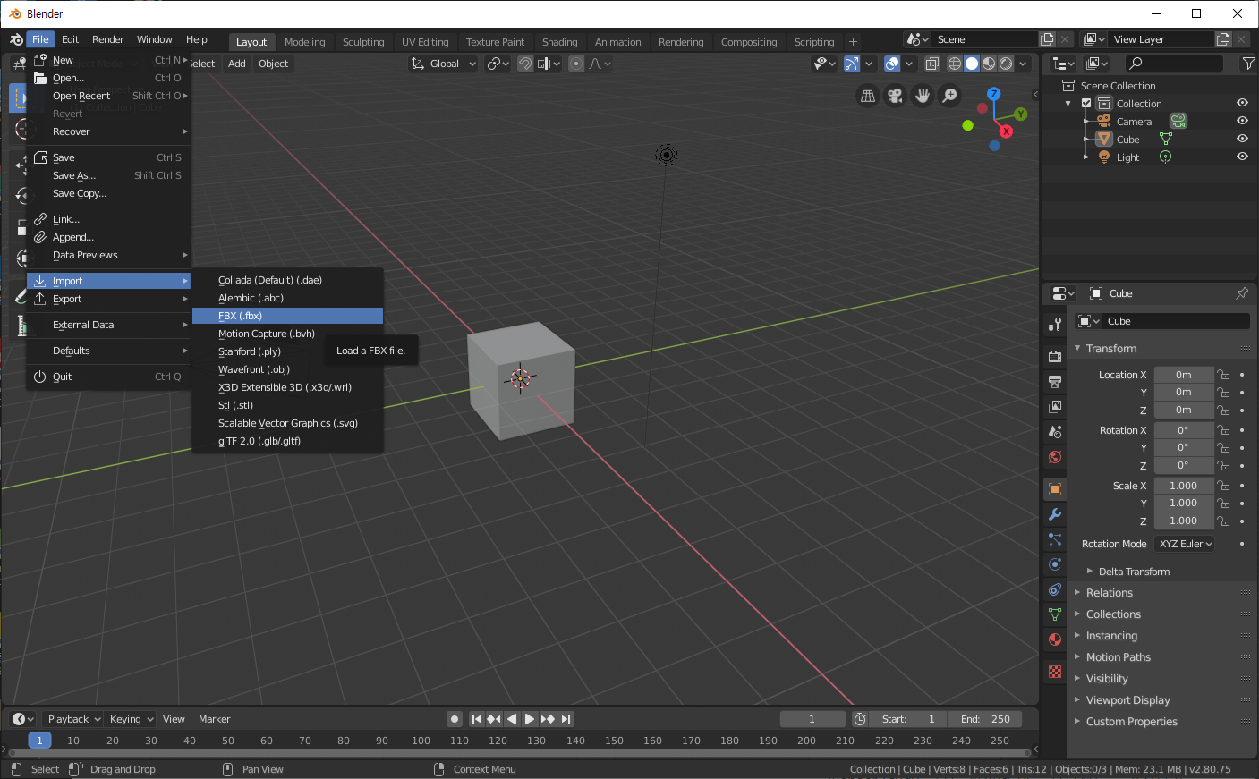The image size is (1259, 779).
Task: Open the shading options dropdown arrow
Action: point(1023,64)
